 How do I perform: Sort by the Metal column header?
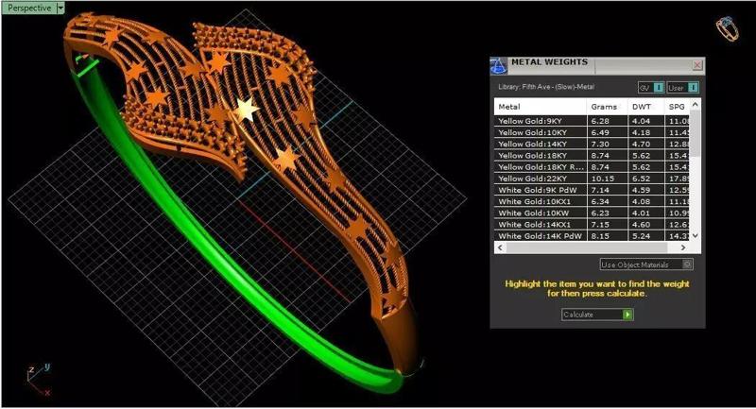(540, 107)
